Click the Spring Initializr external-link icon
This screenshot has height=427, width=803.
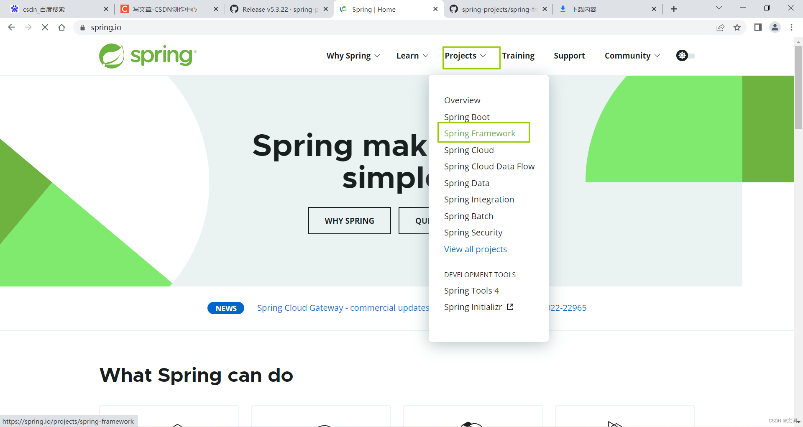tap(510, 307)
